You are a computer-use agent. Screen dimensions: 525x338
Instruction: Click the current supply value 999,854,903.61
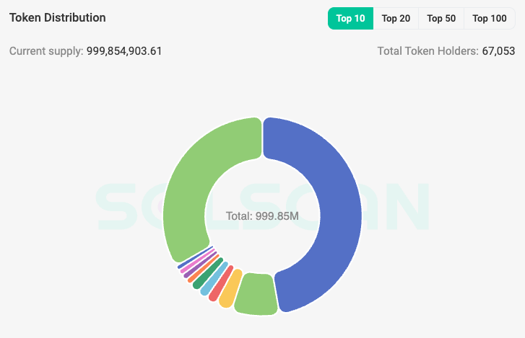pyautogui.click(x=124, y=51)
